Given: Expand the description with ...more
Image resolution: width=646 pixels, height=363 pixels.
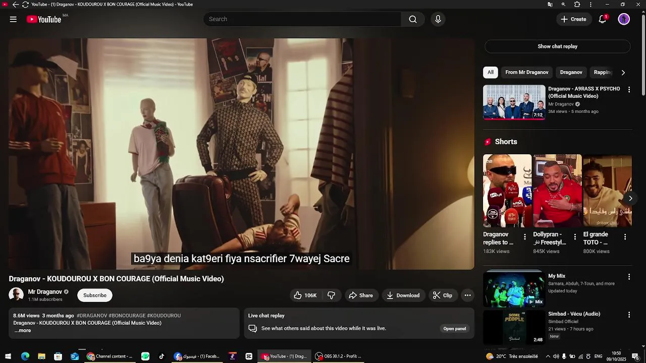Looking at the screenshot, I should click(23, 331).
